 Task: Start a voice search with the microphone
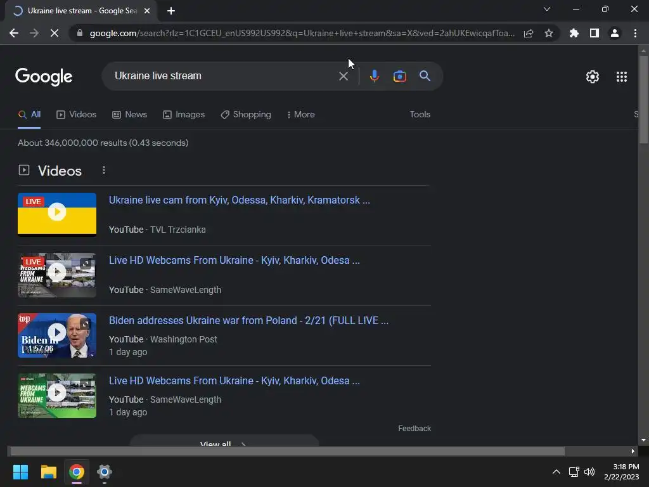(374, 76)
